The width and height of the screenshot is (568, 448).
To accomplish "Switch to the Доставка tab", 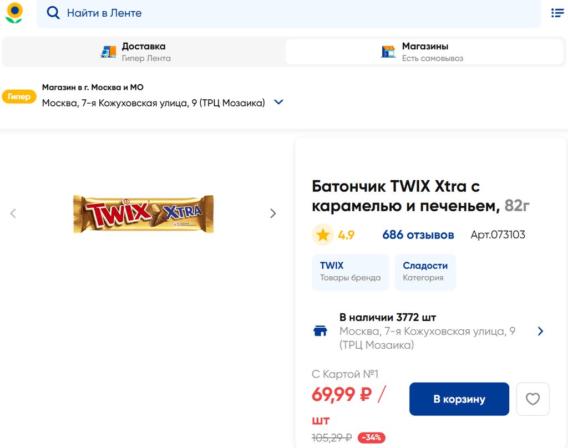I will pyautogui.click(x=143, y=52).
